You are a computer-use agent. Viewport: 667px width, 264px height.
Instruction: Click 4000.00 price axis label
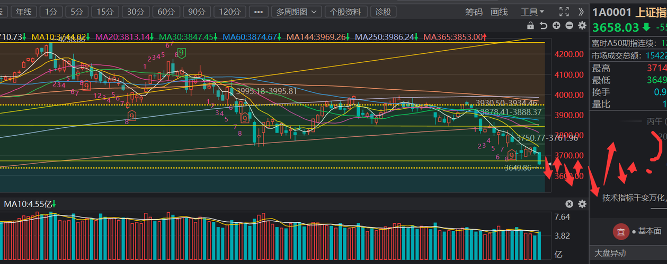[568, 95]
